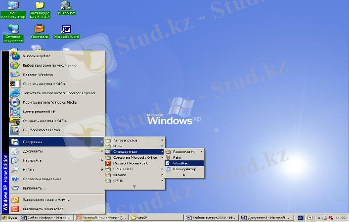The width and height of the screenshot is (349, 222).
Task: Expand the Развлечения submenu
Action: [184, 151]
